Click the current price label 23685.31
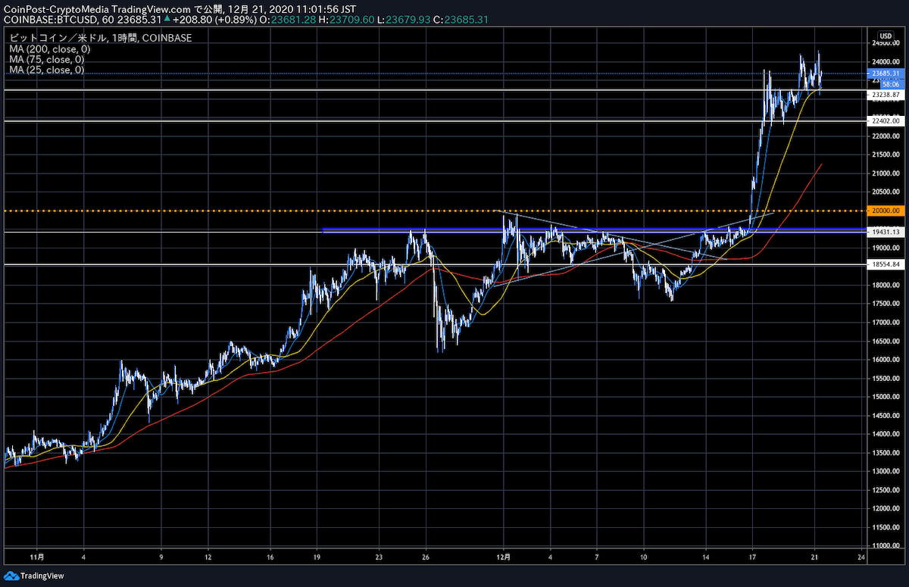Image resolution: width=909 pixels, height=587 pixels. pyautogui.click(x=886, y=73)
